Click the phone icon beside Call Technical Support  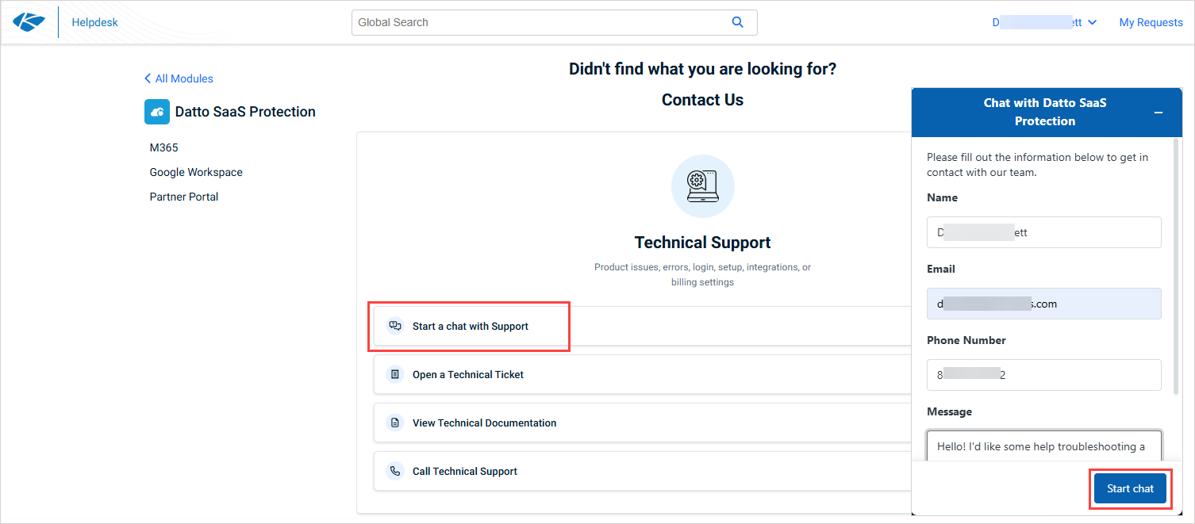[395, 471]
